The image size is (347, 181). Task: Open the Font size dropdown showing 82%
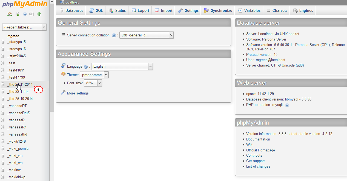tap(93, 83)
